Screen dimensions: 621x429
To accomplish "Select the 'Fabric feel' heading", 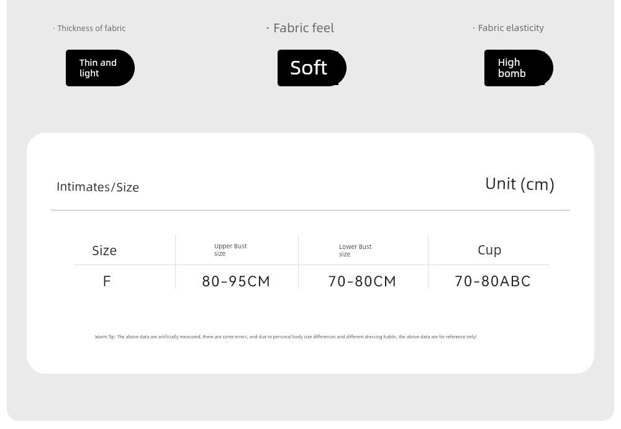I will (301, 28).
